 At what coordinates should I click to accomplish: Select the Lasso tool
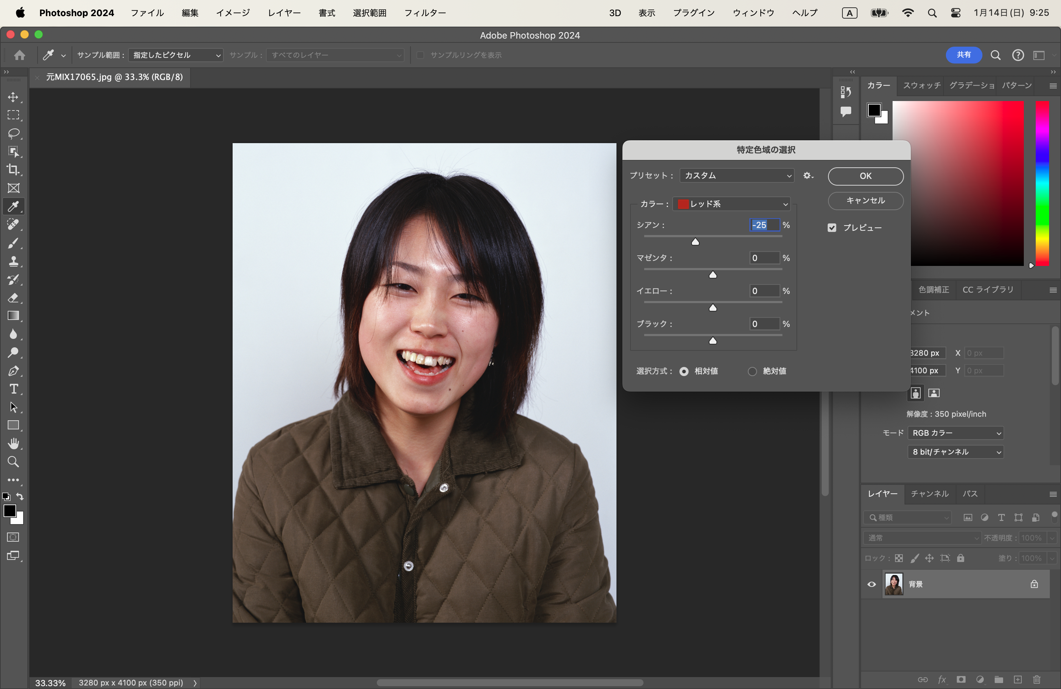[x=13, y=134]
